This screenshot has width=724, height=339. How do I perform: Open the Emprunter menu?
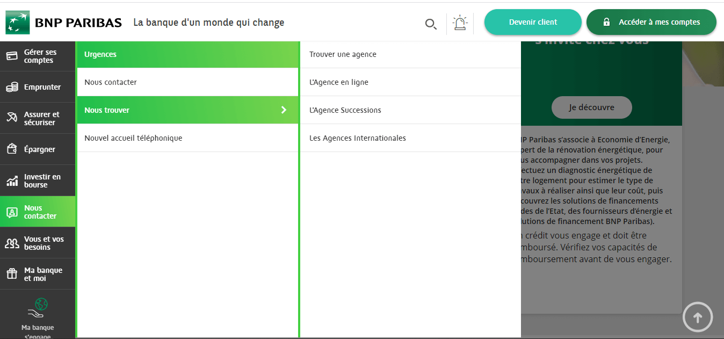(x=38, y=87)
